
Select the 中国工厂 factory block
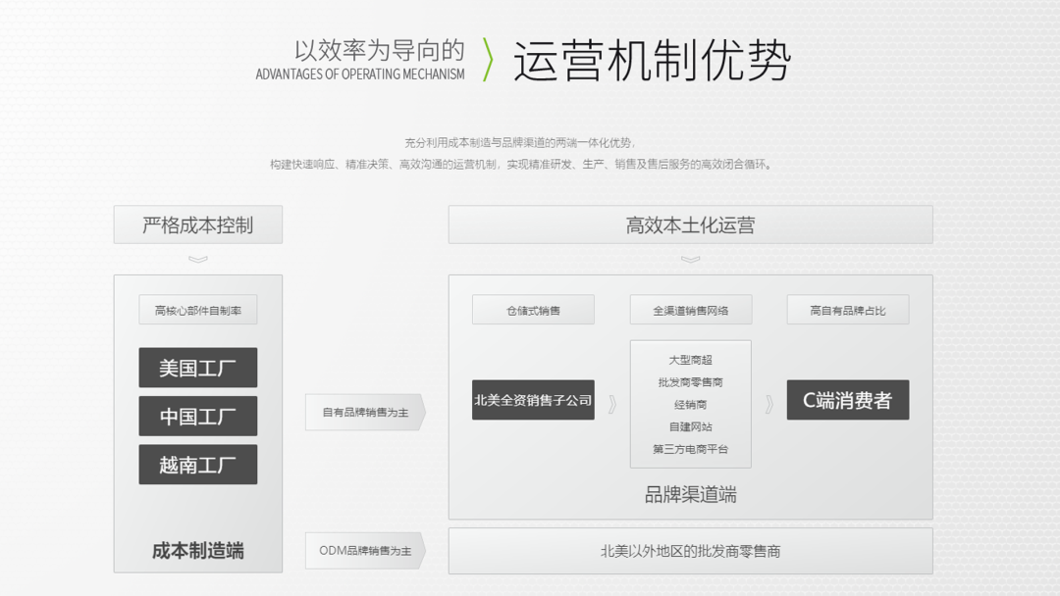197,417
